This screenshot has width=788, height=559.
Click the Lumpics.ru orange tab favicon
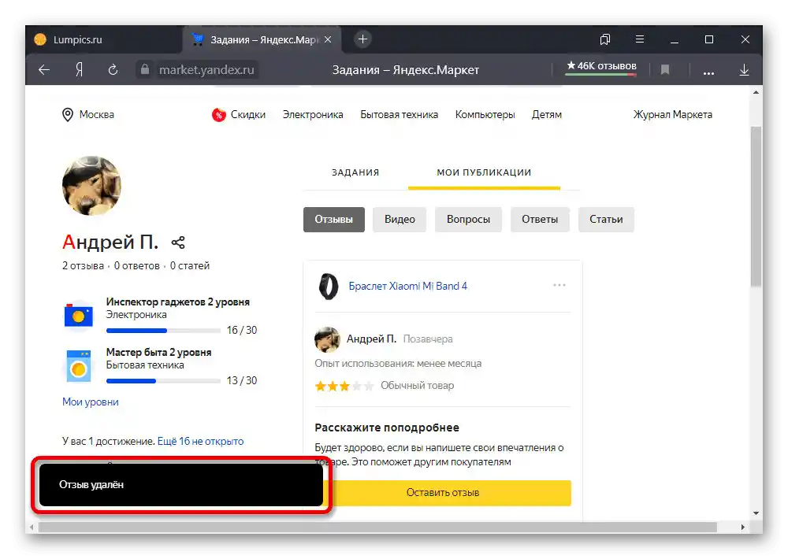pyautogui.click(x=40, y=39)
